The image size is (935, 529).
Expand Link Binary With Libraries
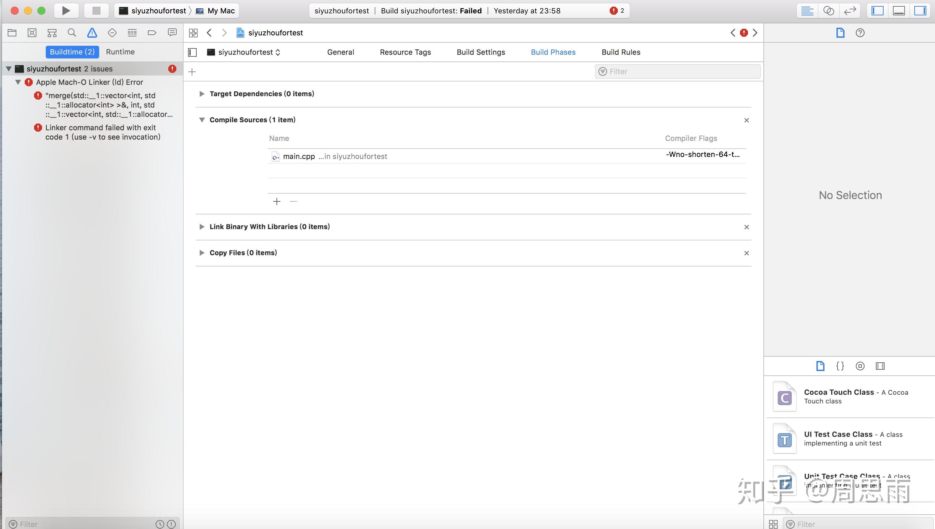pos(202,226)
